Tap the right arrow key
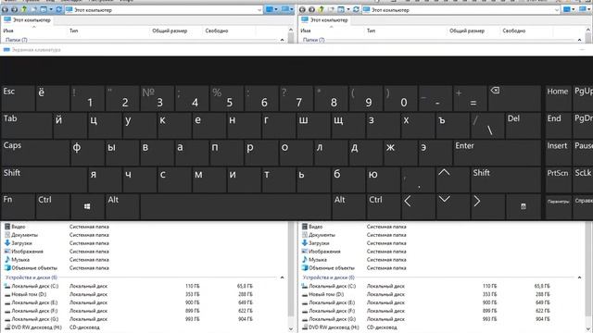Image resolution: width=593 pixels, height=333 pixels. pyautogui.click(x=487, y=206)
